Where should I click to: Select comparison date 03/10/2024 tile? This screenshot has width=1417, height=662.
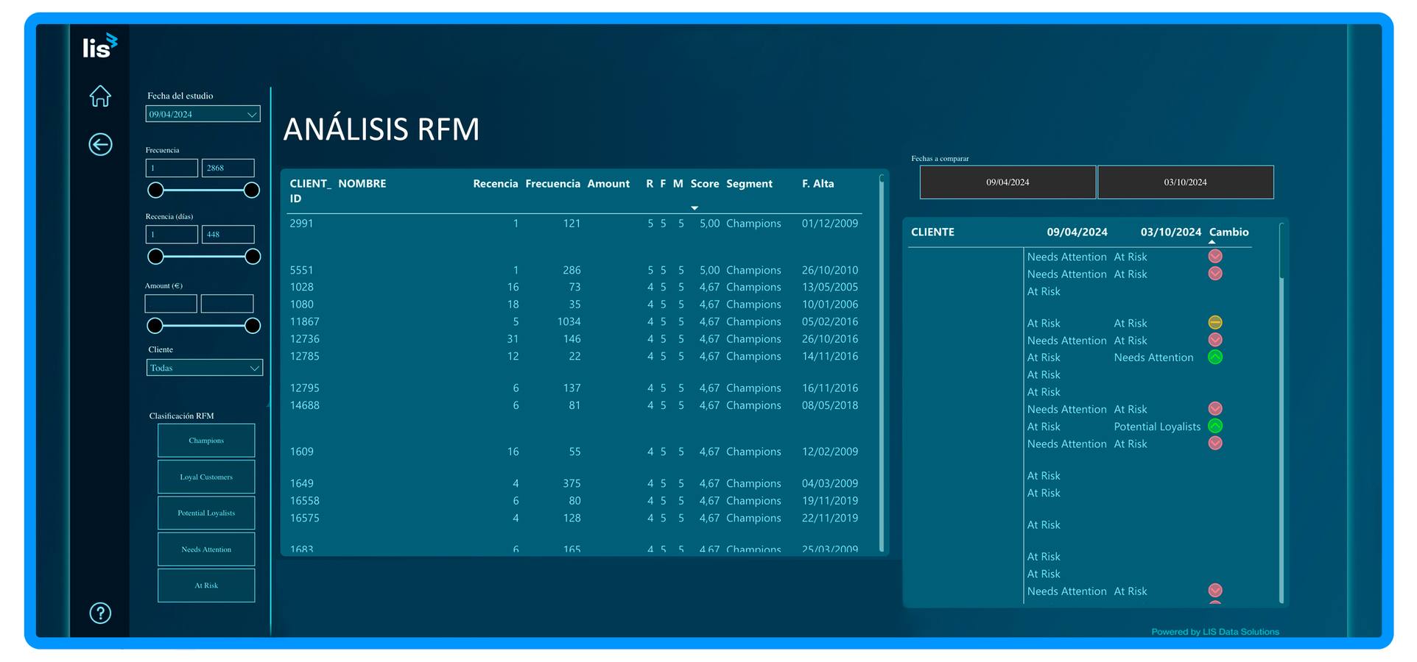1185,182
